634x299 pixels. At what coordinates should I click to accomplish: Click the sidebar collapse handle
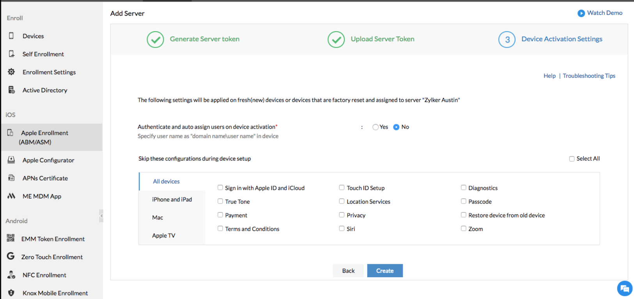coord(101,216)
